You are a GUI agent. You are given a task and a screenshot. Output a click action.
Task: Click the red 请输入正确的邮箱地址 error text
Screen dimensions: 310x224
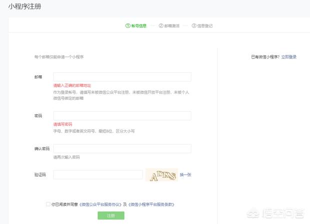pyautogui.click(x=72, y=86)
